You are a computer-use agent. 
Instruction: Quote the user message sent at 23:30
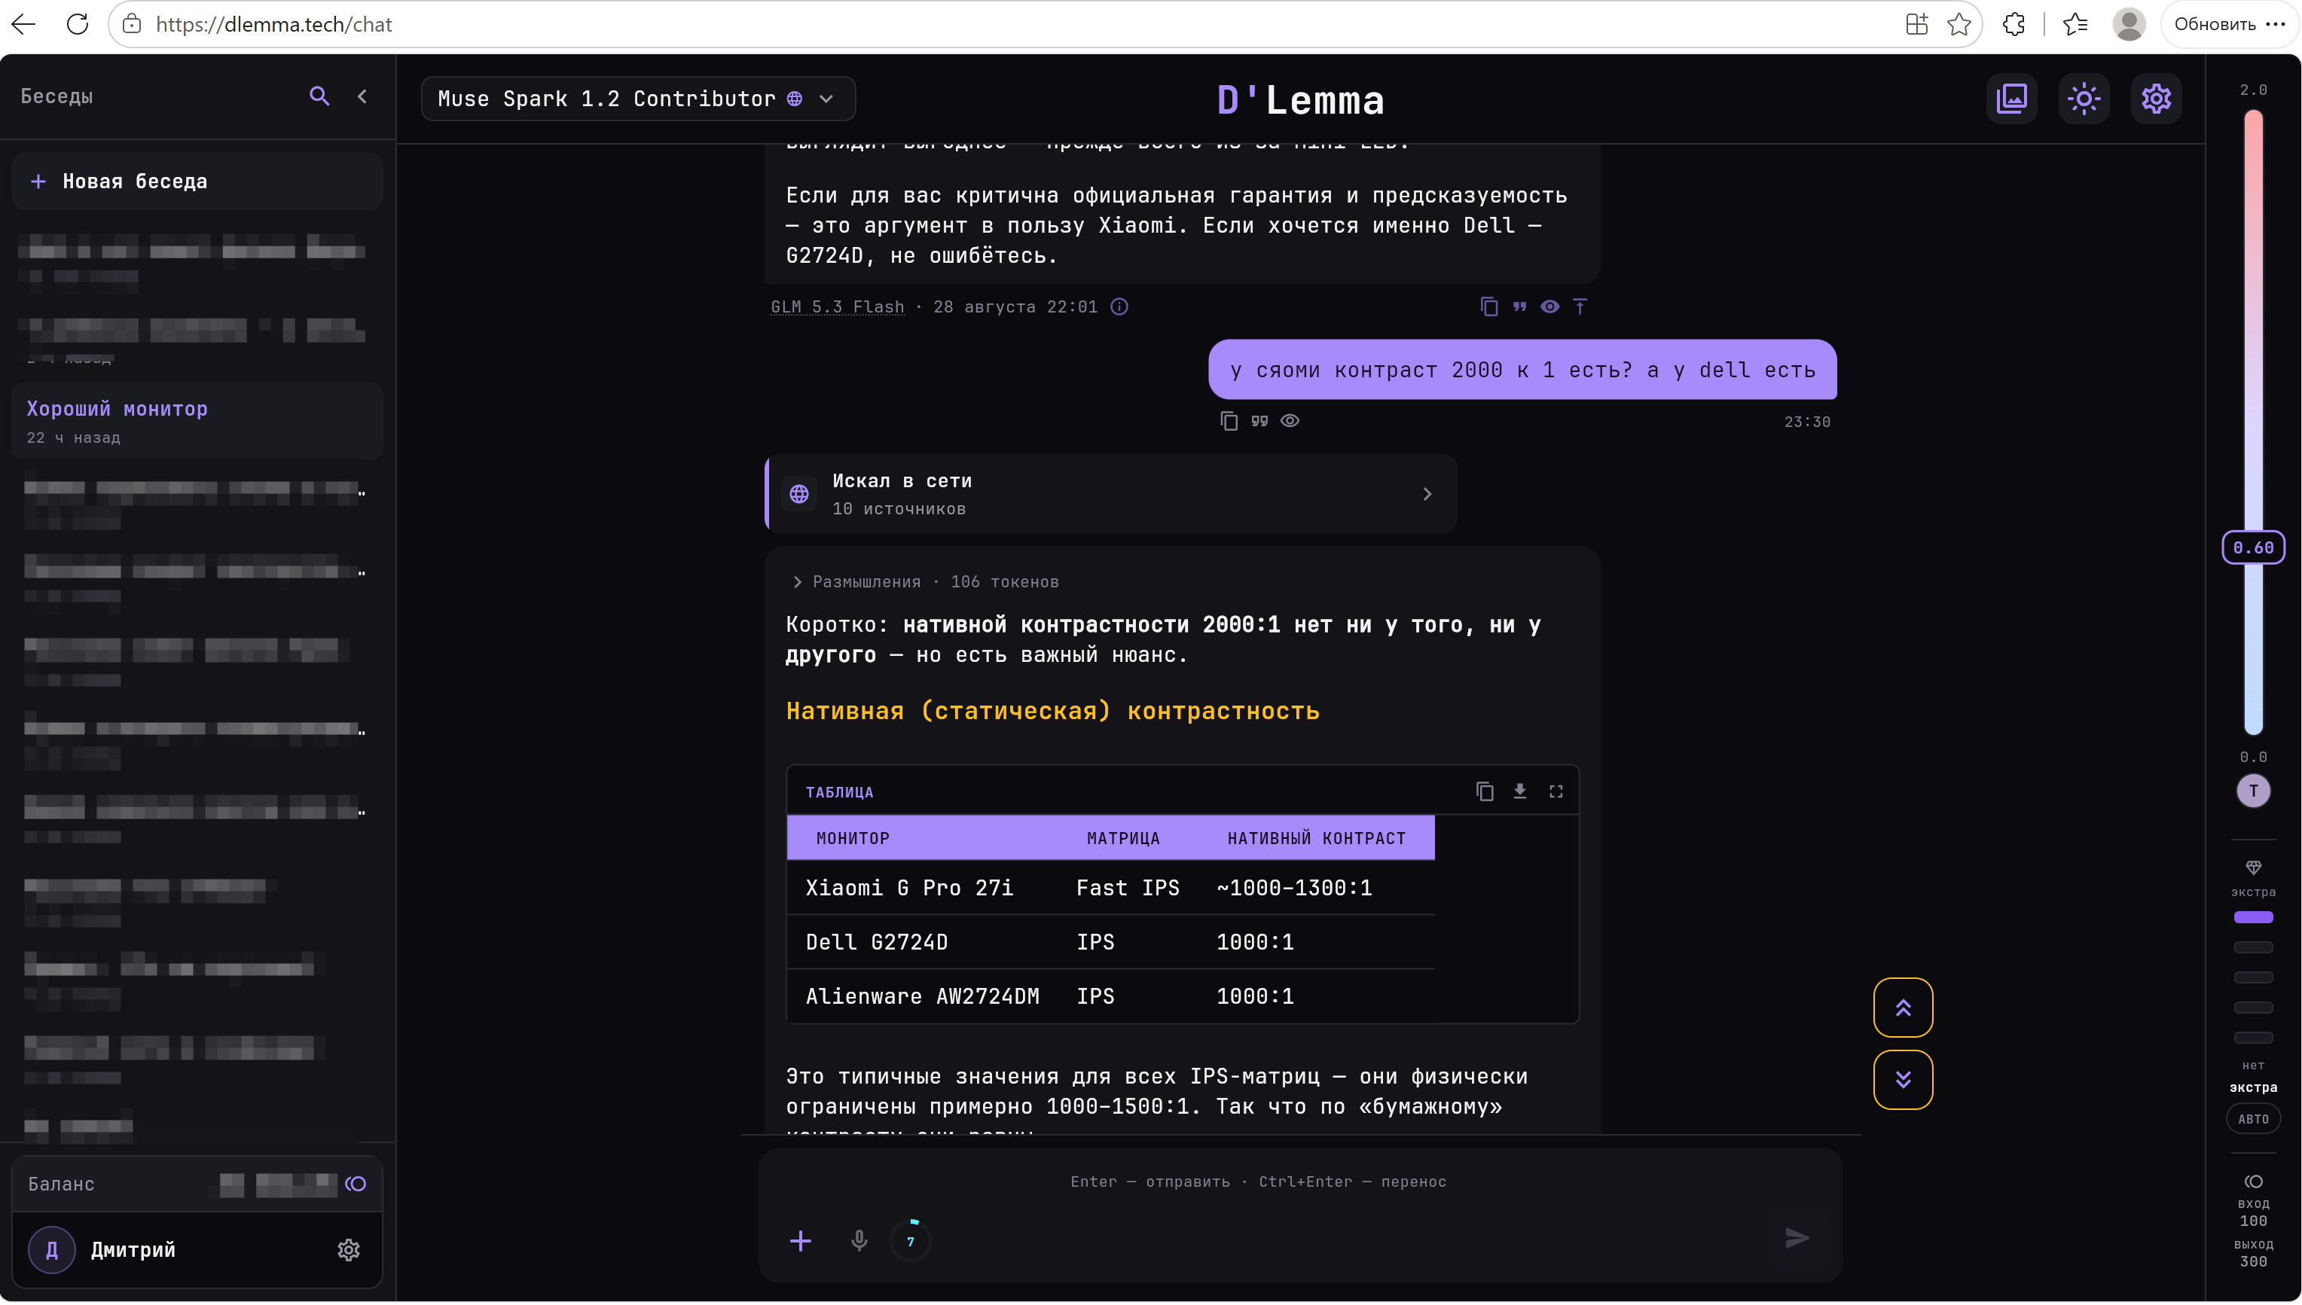[1259, 421]
